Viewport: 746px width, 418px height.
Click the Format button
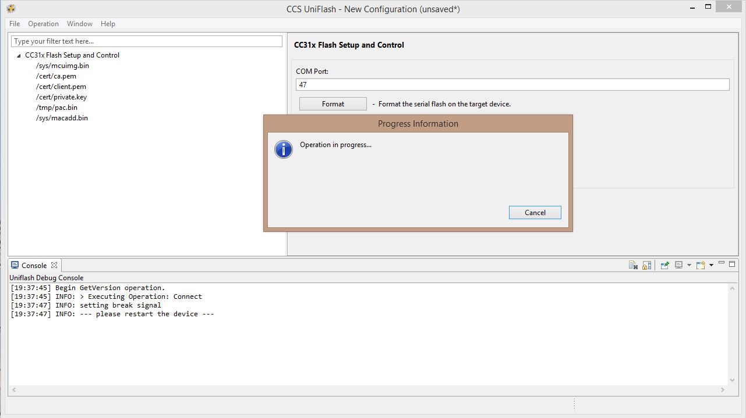333,104
